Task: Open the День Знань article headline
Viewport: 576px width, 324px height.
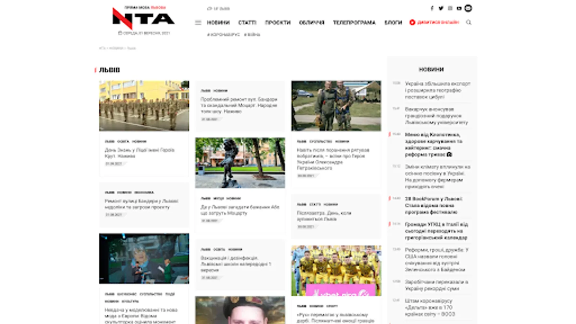Action: coord(140,153)
